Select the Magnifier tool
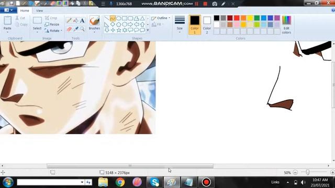 [x=82, y=29]
